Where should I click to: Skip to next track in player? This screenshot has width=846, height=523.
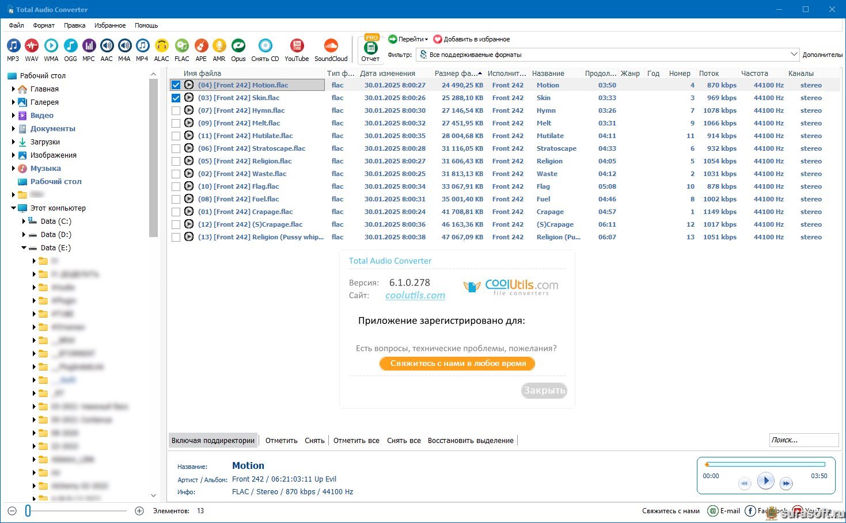[x=786, y=484]
